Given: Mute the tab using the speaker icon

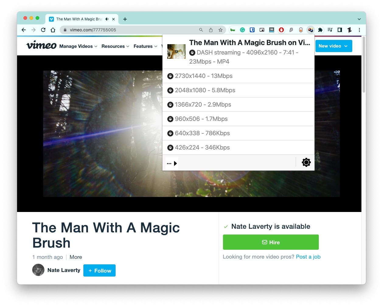Looking at the screenshot, I should click(x=107, y=19).
